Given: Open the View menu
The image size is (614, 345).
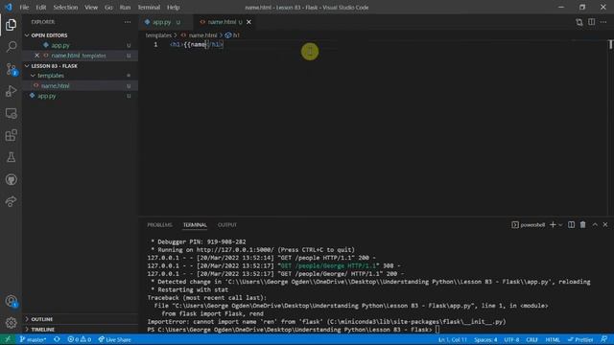Looking at the screenshot, I should [x=91, y=7].
